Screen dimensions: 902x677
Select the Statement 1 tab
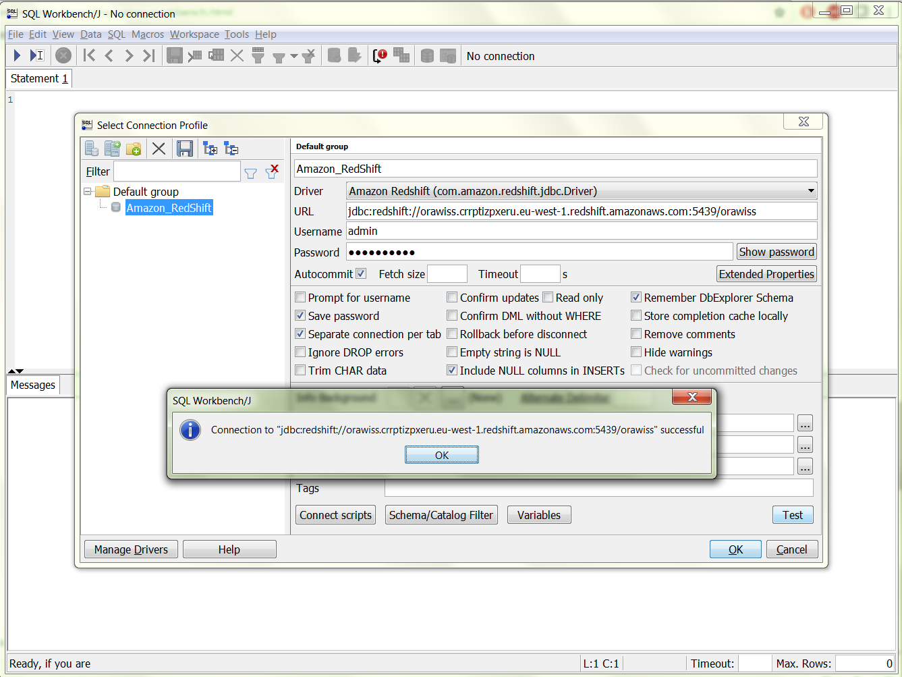point(39,78)
